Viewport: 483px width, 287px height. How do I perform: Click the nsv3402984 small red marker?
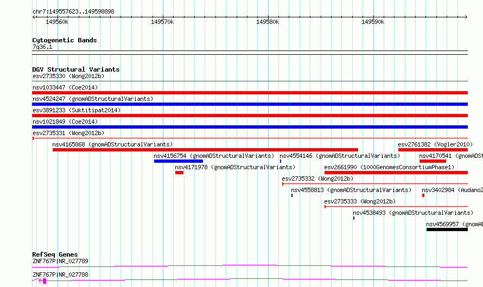click(x=423, y=195)
